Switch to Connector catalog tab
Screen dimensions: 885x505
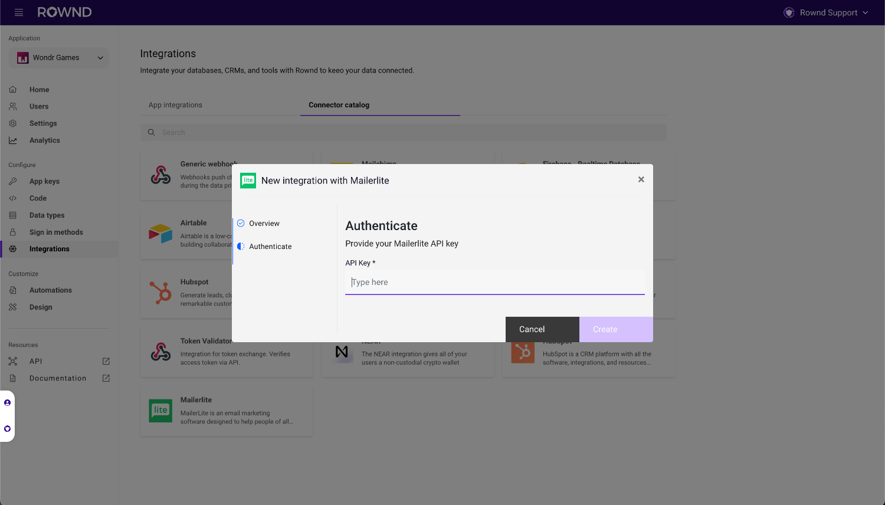[339, 105]
